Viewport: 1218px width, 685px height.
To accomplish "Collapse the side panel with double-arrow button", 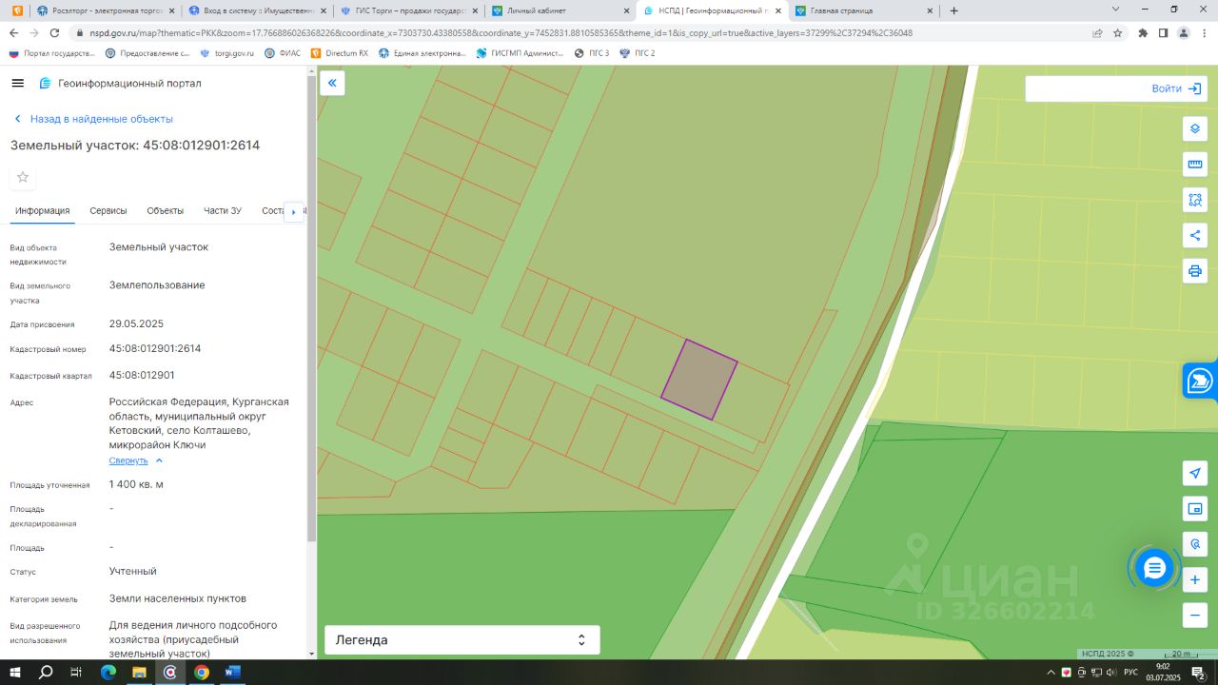I will (332, 84).
